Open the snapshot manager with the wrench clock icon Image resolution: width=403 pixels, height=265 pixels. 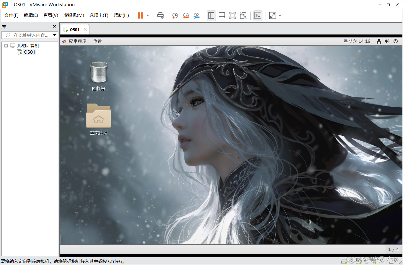196,16
